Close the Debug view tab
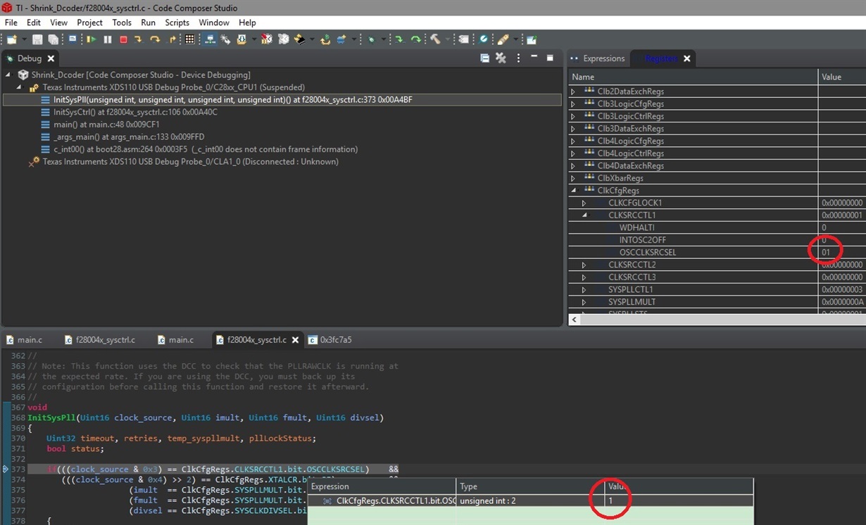The image size is (866, 525). [51, 58]
